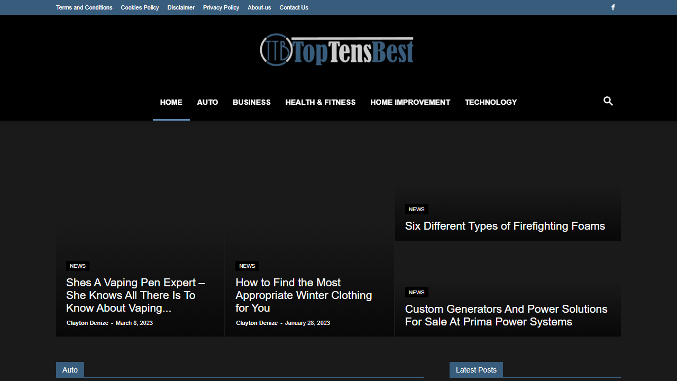Click News tag above Custom Generators headline

tap(416, 293)
